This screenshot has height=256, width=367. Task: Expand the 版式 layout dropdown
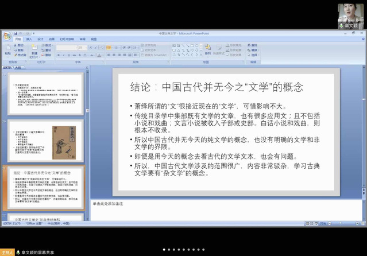click(47, 45)
